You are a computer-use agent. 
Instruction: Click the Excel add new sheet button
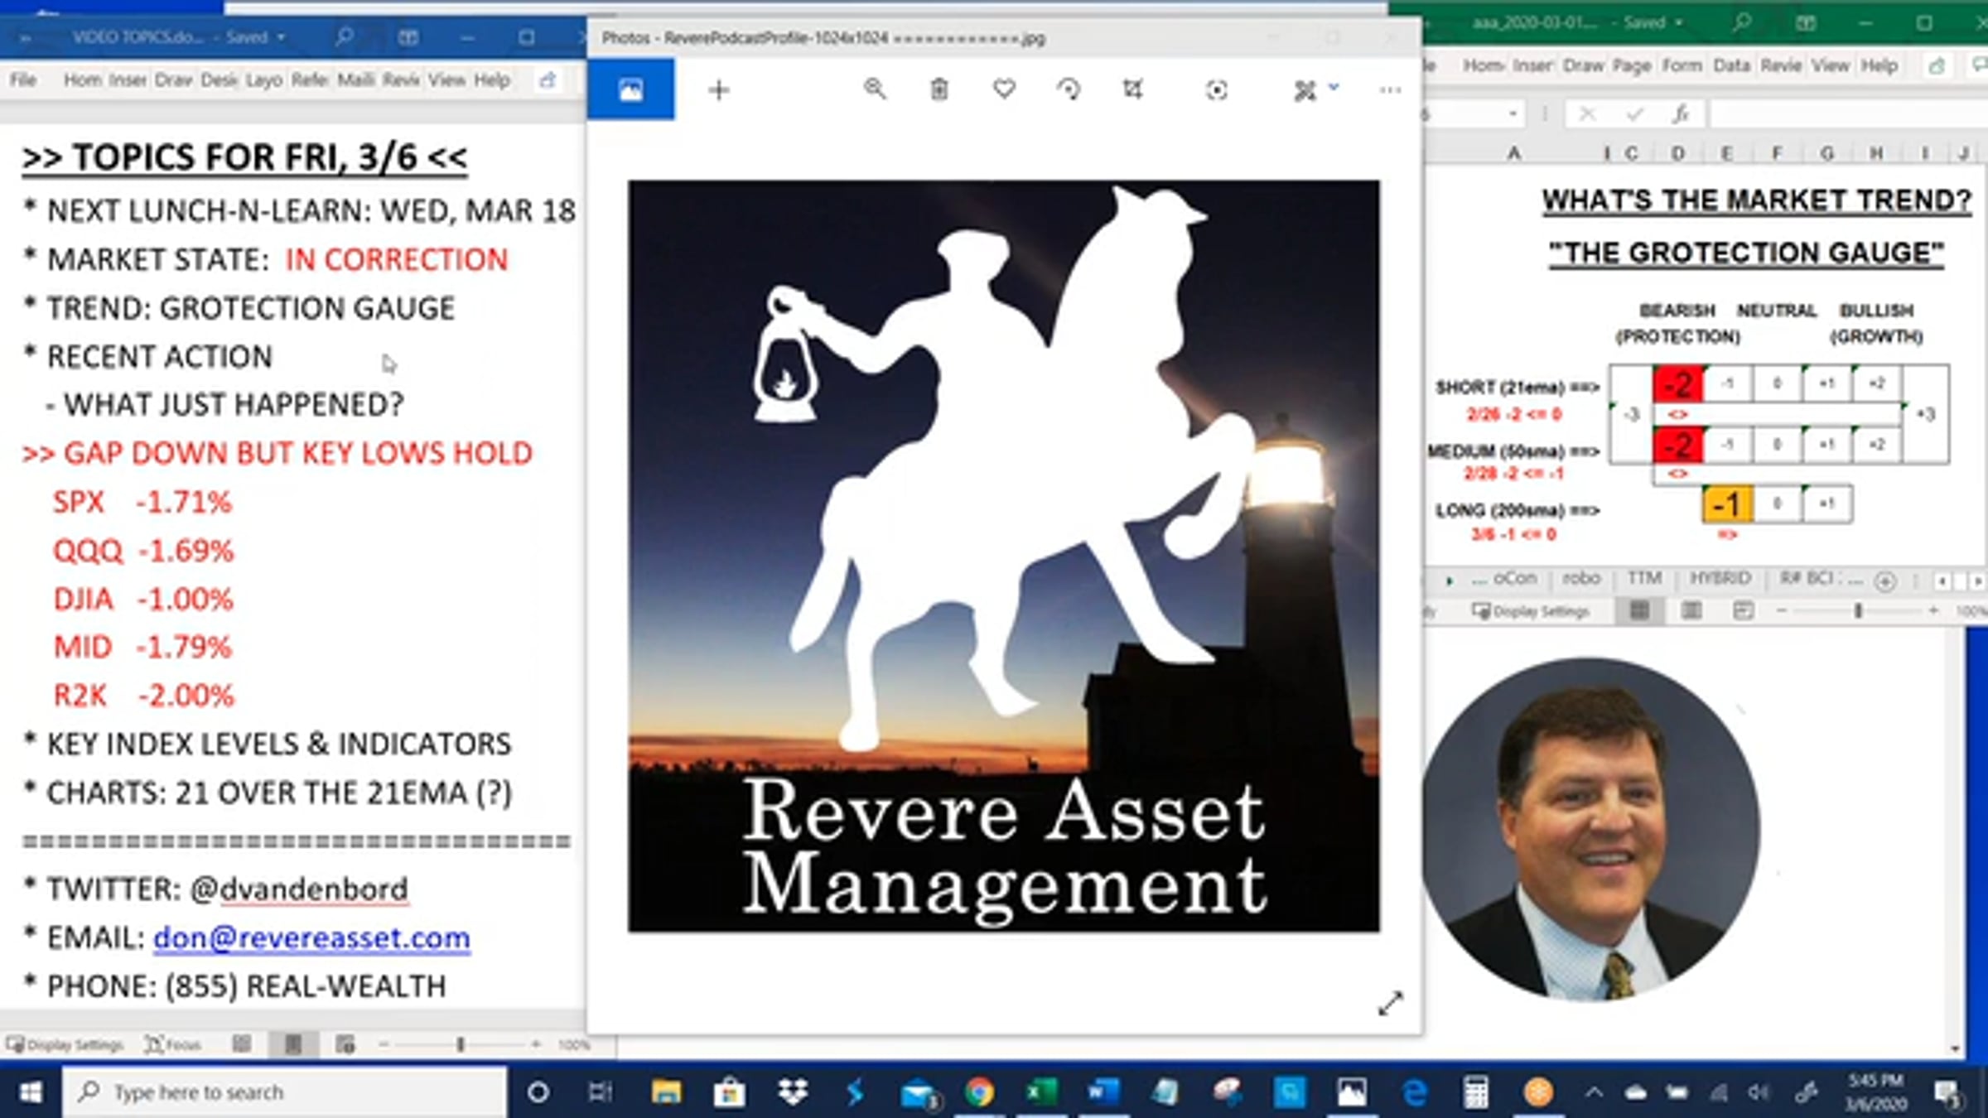pos(1885,581)
